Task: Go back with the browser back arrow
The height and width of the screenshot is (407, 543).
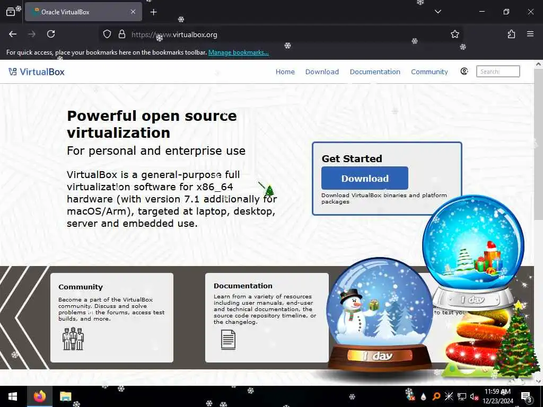Action: pos(13,34)
